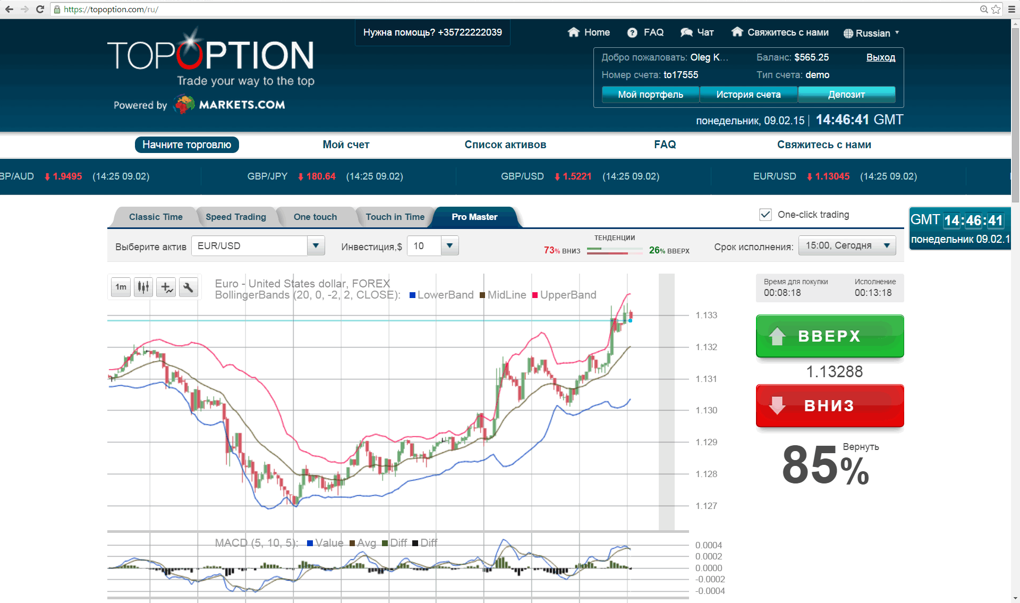This screenshot has height=603, width=1020.
Task: Click the MACD Avg brown legend swatch
Action: click(x=352, y=543)
